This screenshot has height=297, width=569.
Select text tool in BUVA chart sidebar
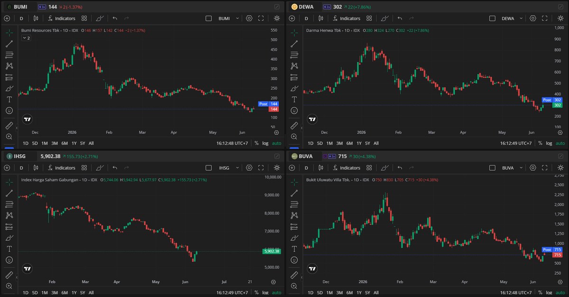click(x=294, y=249)
